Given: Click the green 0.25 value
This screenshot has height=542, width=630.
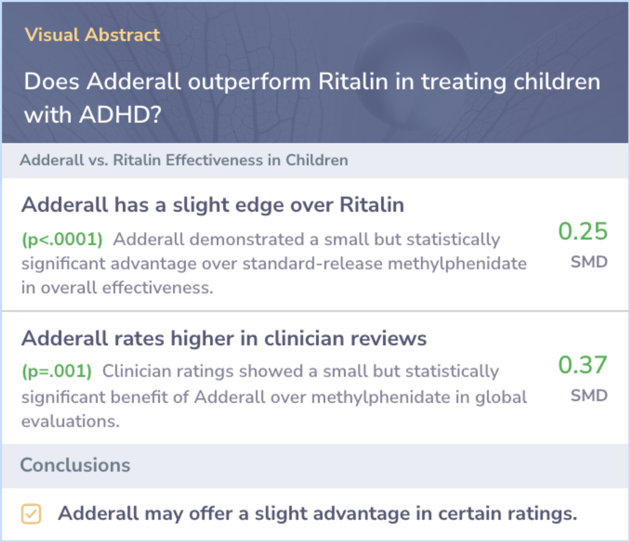Looking at the screenshot, I should point(582,231).
